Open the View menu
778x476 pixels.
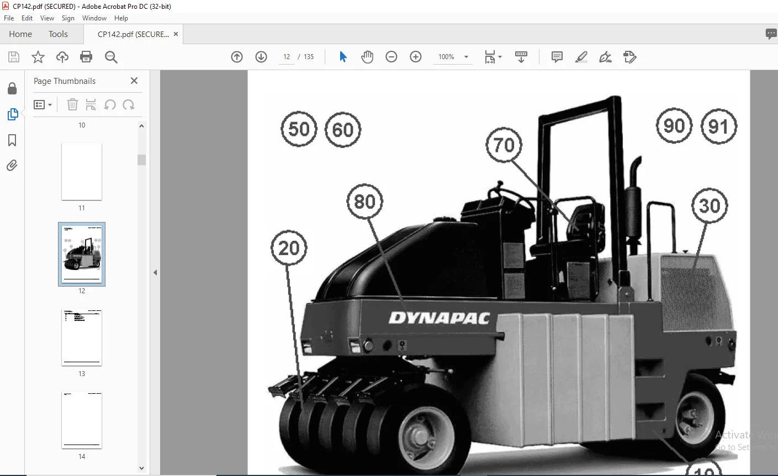tap(47, 18)
